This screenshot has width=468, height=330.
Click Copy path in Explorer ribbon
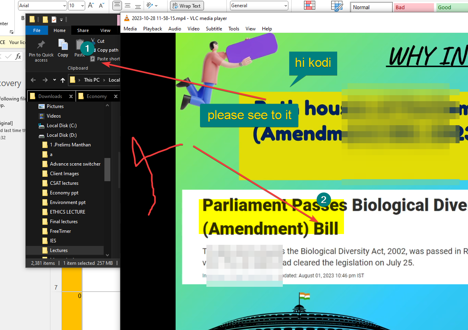105,50
